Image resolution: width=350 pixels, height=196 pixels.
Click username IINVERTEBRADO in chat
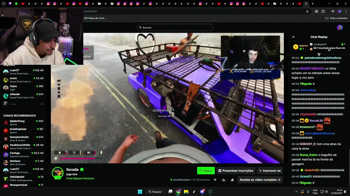pyautogui.click(x=312, y=69)
